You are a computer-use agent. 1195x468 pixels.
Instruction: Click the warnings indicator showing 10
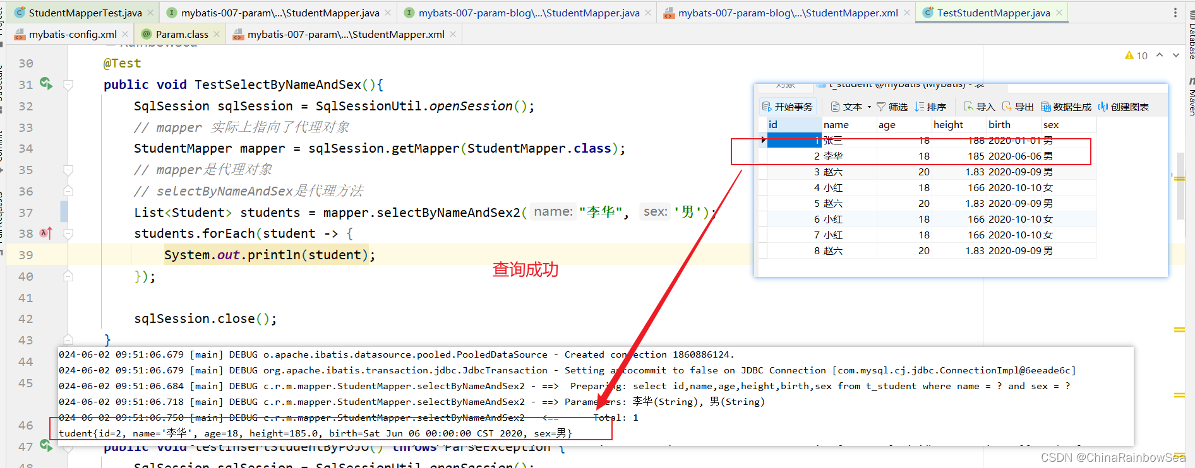(1136, 56)
